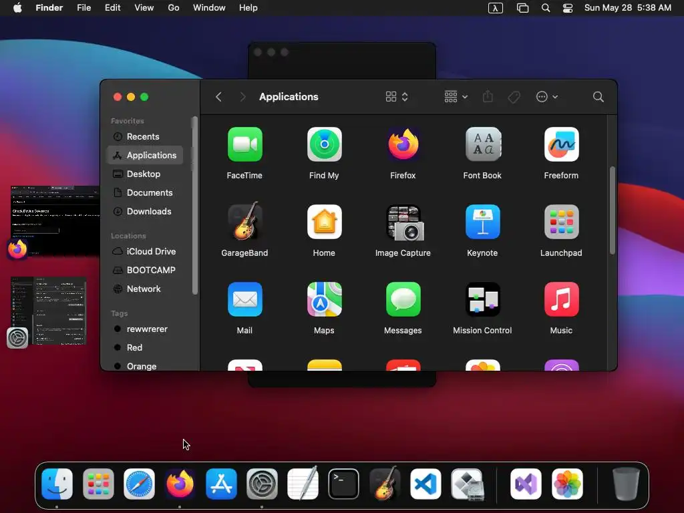This screenshot has height=513, width=684.
Task: Open GarageBand from the Dock
Action: click(x=385, y=484)
